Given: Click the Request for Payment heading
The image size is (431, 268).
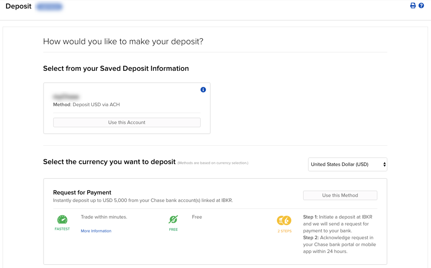Looking at the screenshot, I should [82, 192].
